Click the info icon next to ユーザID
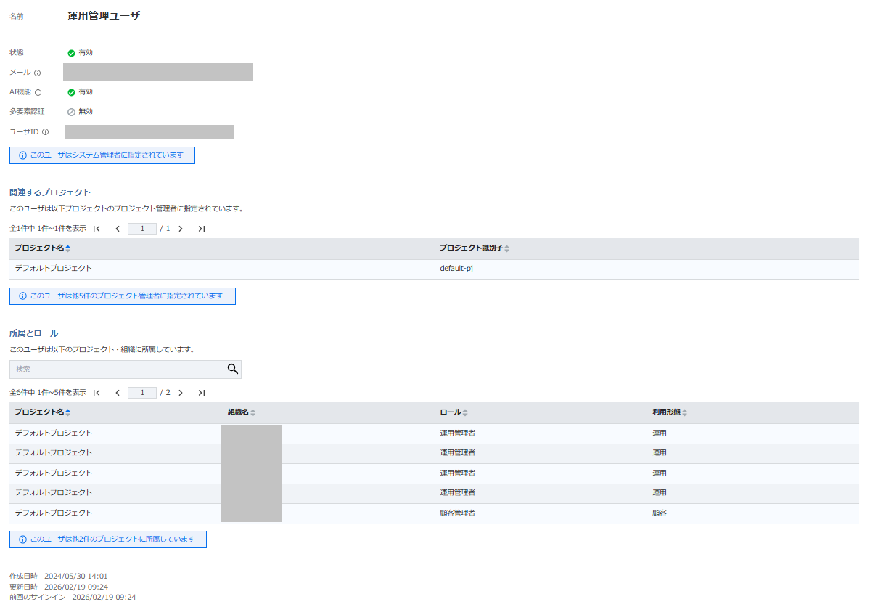 coord(45,132)
